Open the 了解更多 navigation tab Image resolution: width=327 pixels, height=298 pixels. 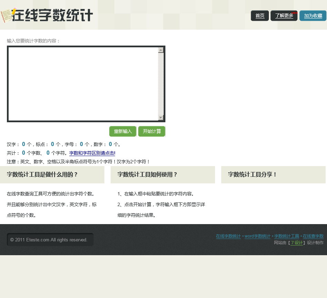284,16
